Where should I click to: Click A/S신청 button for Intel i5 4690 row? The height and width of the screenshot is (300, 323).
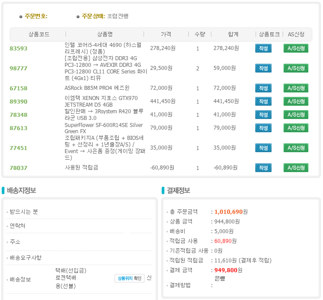[x=296, y=48]
